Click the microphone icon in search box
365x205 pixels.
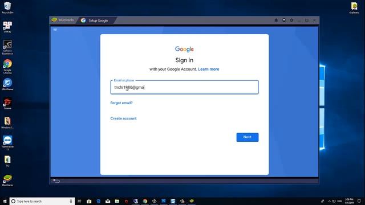(71, 201)
